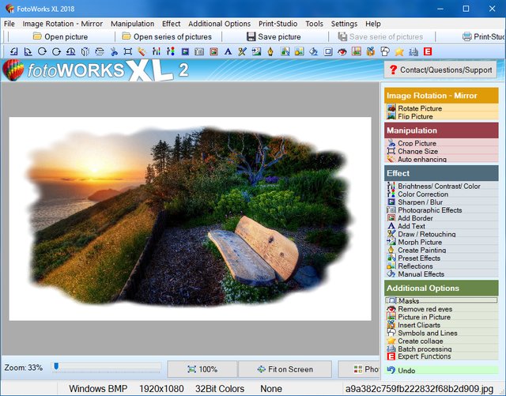Select Masks in Additional Options panel

[x=441, y=300]
